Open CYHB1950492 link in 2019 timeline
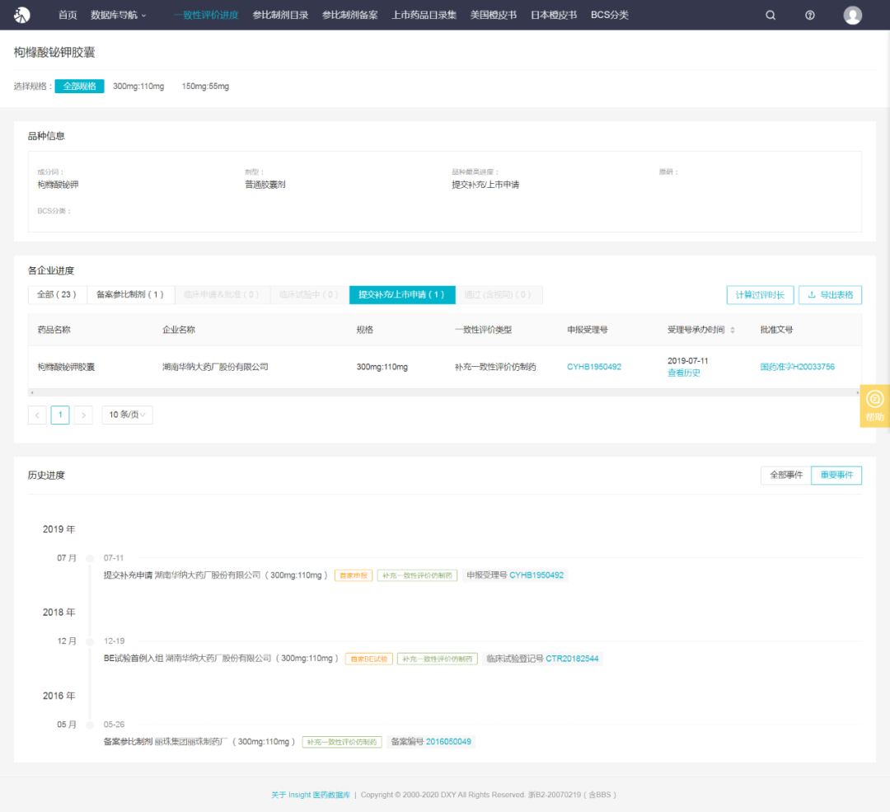Screen dimensions: 890x812 [536, 575]
